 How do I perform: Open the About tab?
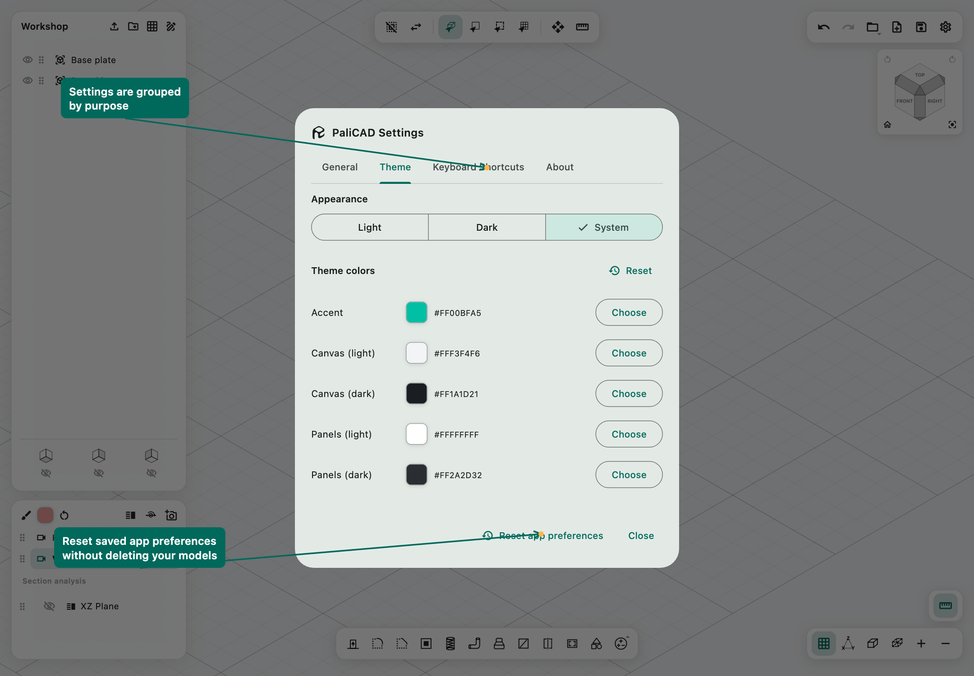click(x=560, y=167)
